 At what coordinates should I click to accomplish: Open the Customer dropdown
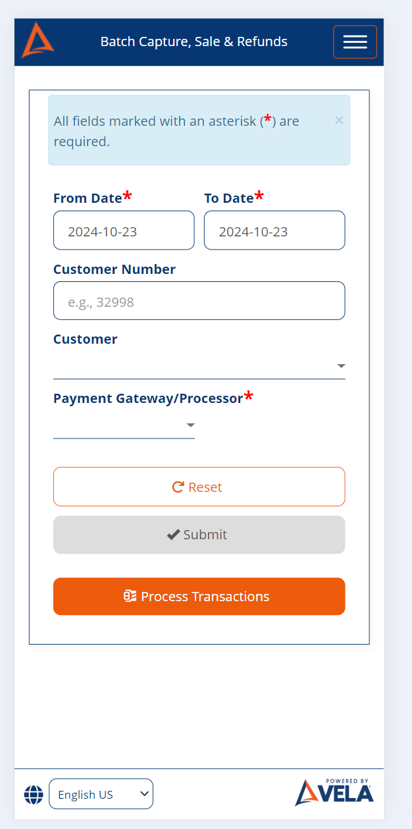[x=199, y=365]
